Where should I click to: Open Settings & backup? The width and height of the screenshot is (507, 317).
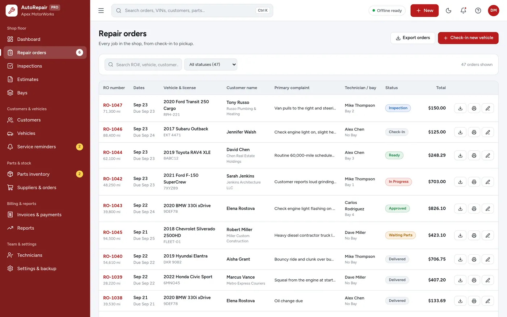pyautogui.click(x=45, y=268)
